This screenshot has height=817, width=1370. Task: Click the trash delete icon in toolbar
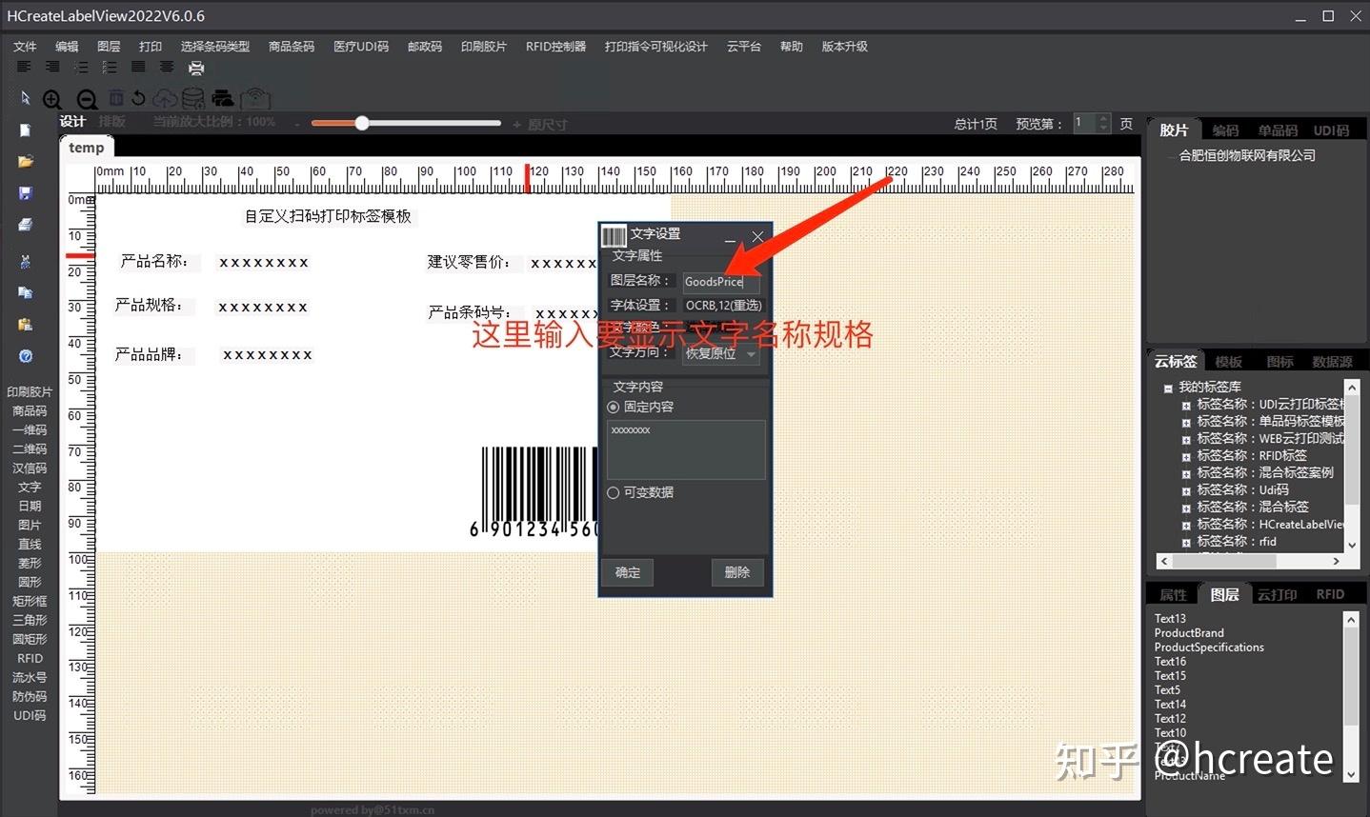(x=116, y=98)
